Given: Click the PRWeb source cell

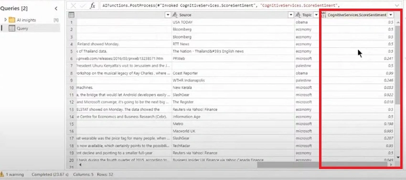Looking at the screenshot, I should [233, 59].
